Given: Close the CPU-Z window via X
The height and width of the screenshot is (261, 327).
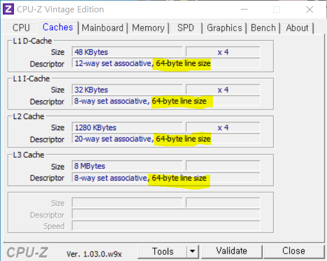Looking at the screenshot, I should click(x=310, y=10).
